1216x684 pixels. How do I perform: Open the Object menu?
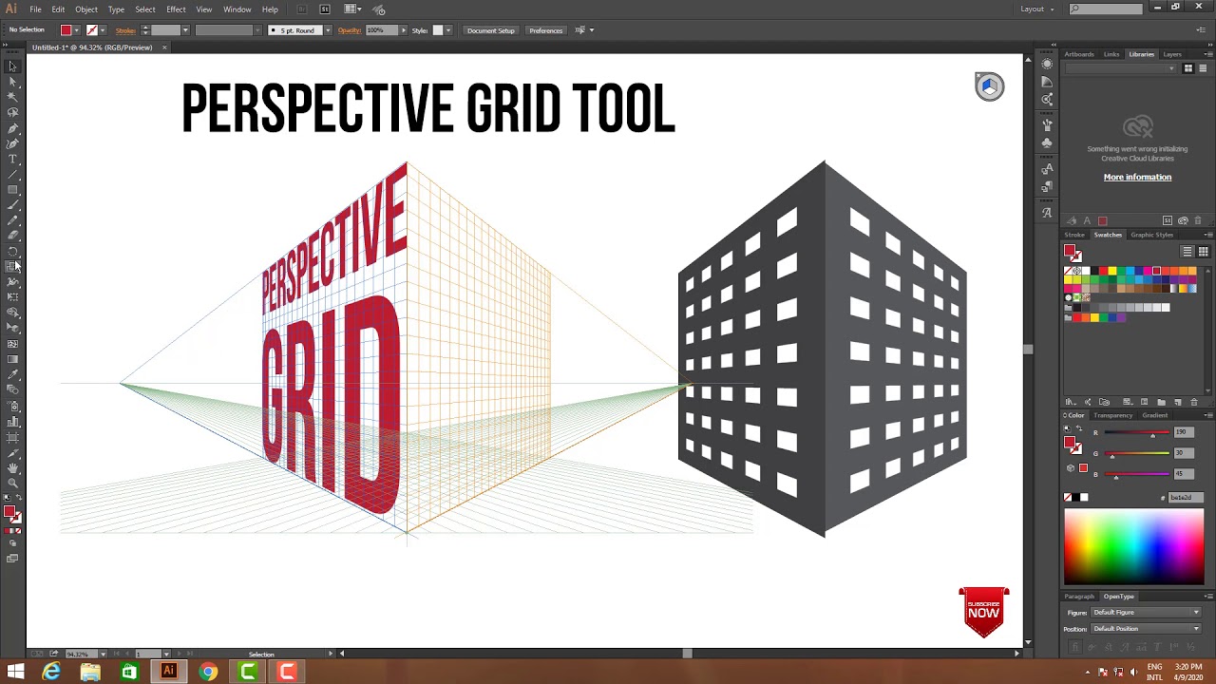coord(86,9)
